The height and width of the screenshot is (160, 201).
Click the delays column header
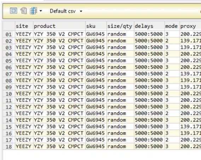click(149, 26)
